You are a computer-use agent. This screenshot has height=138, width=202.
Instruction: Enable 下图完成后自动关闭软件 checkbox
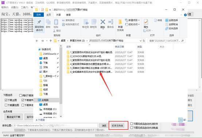click(x=132, y=124)
